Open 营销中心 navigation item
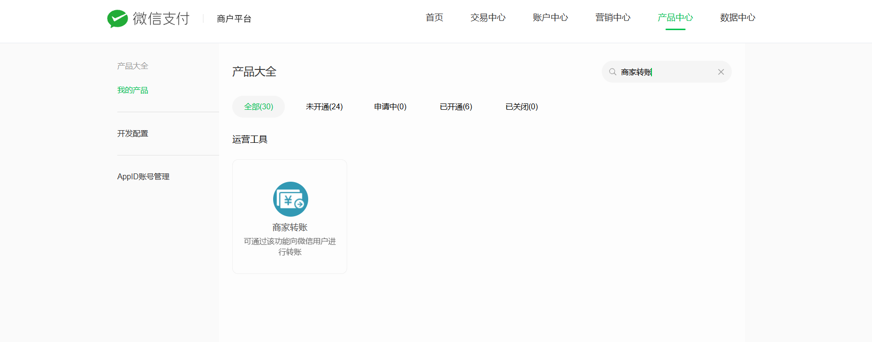The image size is (872, 342). click(x=612, y=17)
